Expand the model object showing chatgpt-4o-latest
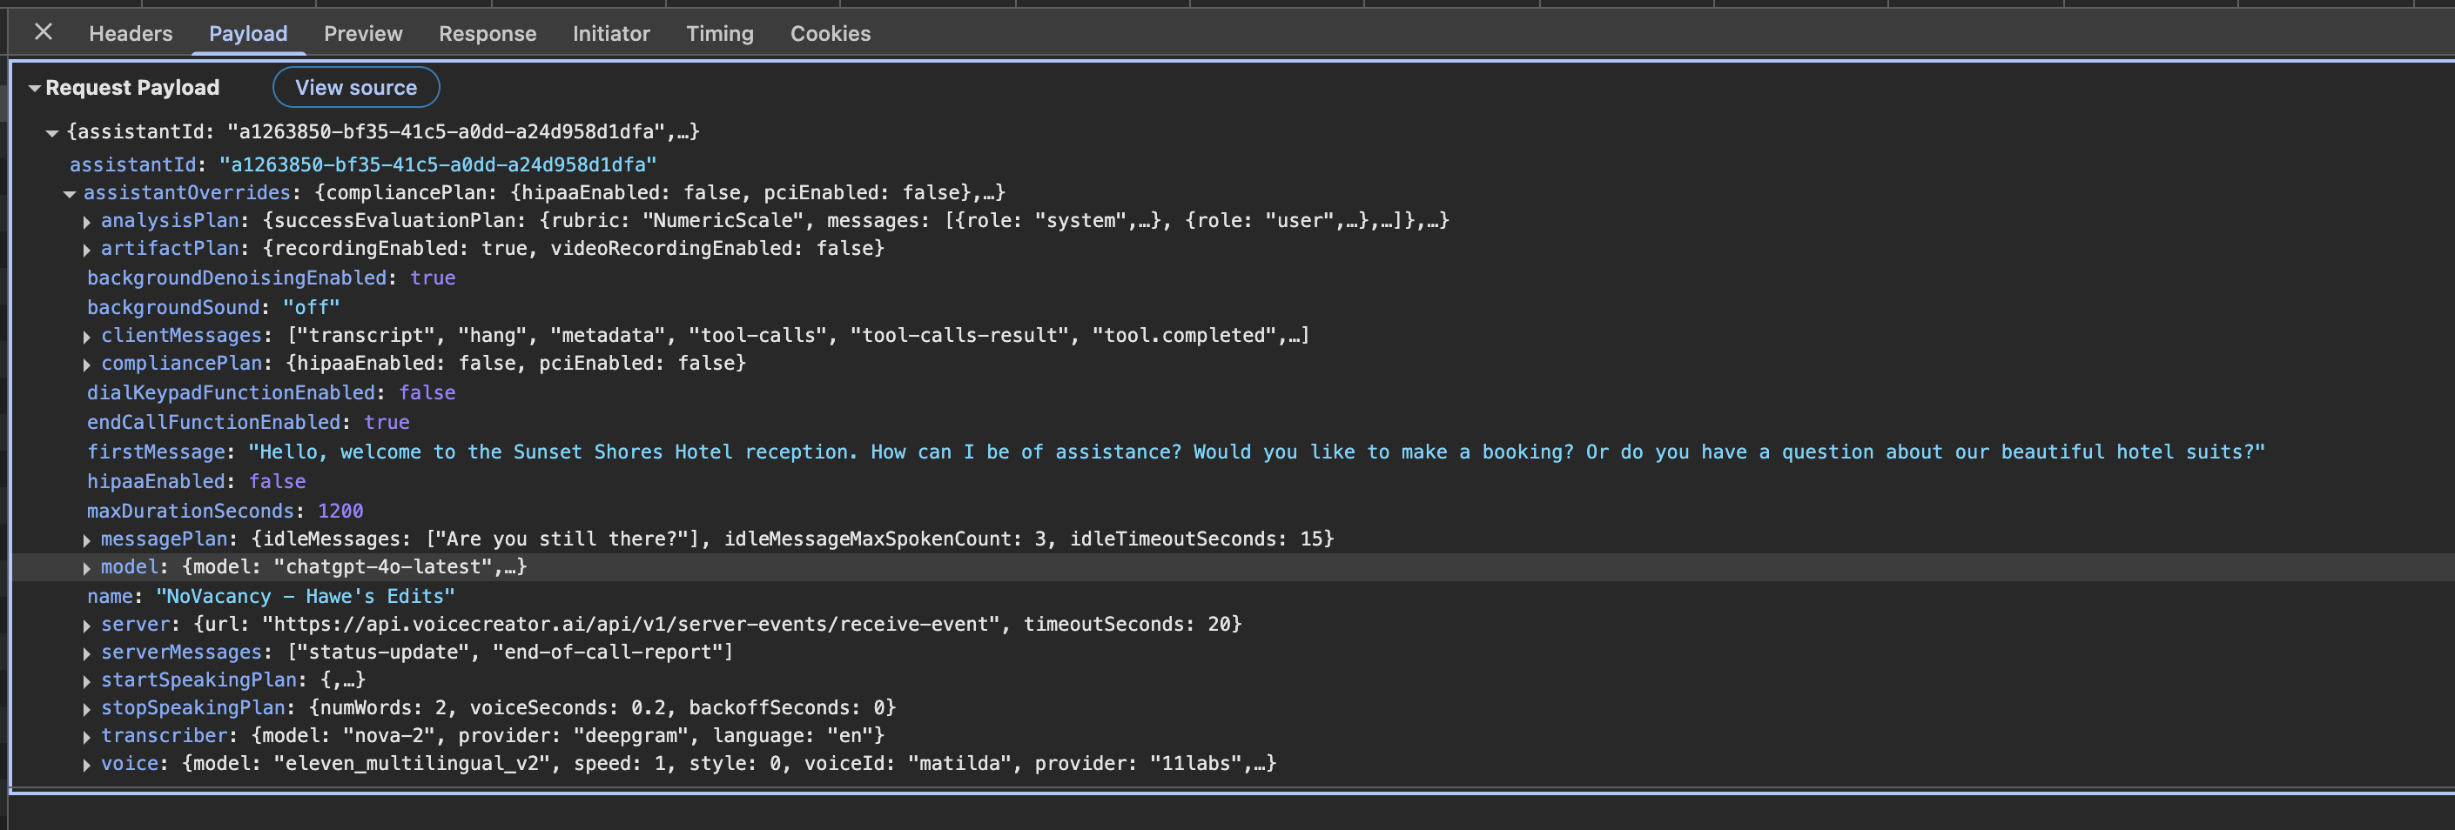This screenshot has width=2455, height=830. [88, 566]
